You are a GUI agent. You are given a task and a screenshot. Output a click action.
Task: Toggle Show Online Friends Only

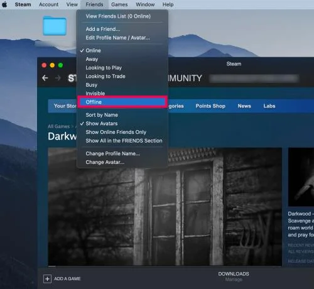pyautogui.click(x=122, y=132)
